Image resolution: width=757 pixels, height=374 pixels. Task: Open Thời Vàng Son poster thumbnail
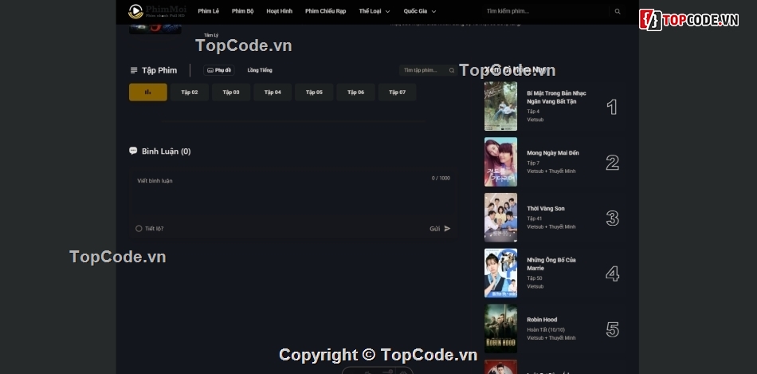coord(500,218)
